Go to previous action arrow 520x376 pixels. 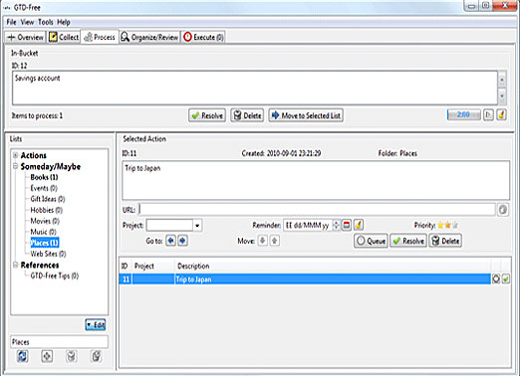(x=170, y=241)
